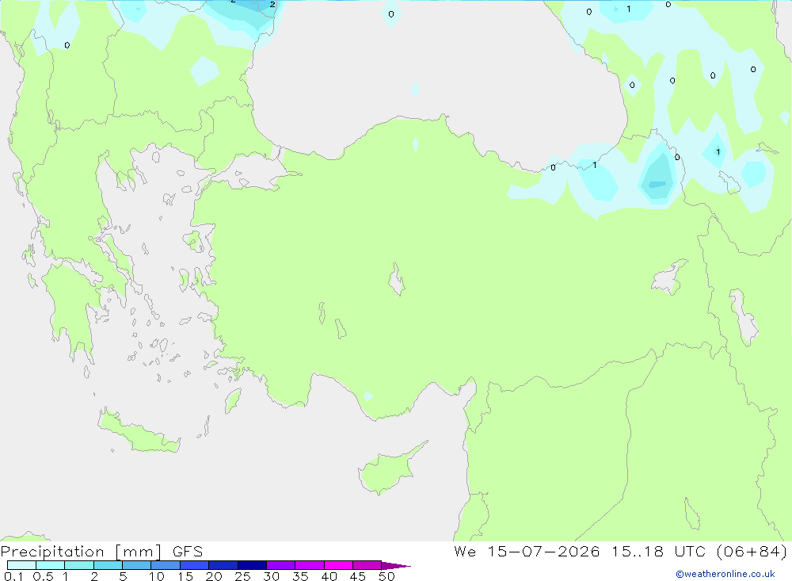Click the "40" legend scale label
The image size is (792, 581).
point(329,576)
